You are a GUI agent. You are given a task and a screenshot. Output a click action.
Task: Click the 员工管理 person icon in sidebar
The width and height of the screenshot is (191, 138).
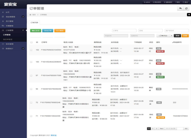(3, 21)
